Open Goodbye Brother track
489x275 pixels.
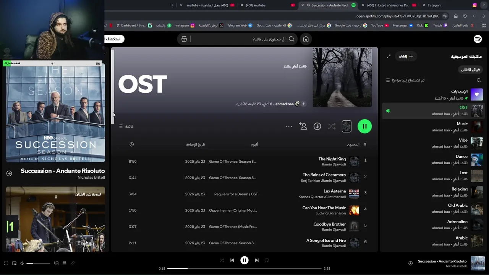(x=330, y=224)
